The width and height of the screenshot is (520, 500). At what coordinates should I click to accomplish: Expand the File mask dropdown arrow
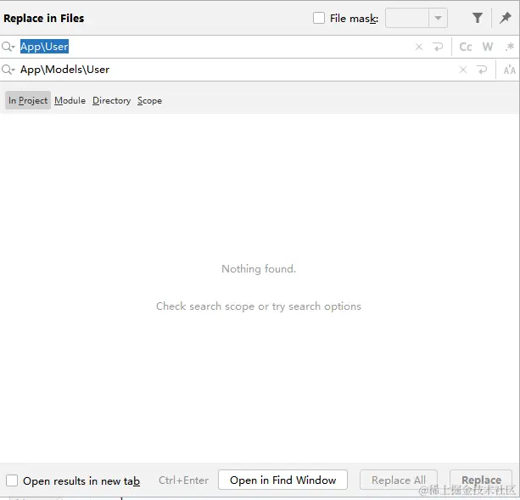[438, 18]
